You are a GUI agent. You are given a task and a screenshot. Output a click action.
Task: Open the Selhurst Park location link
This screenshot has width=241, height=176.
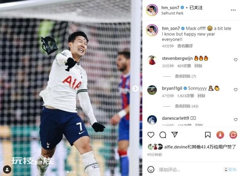172,13
